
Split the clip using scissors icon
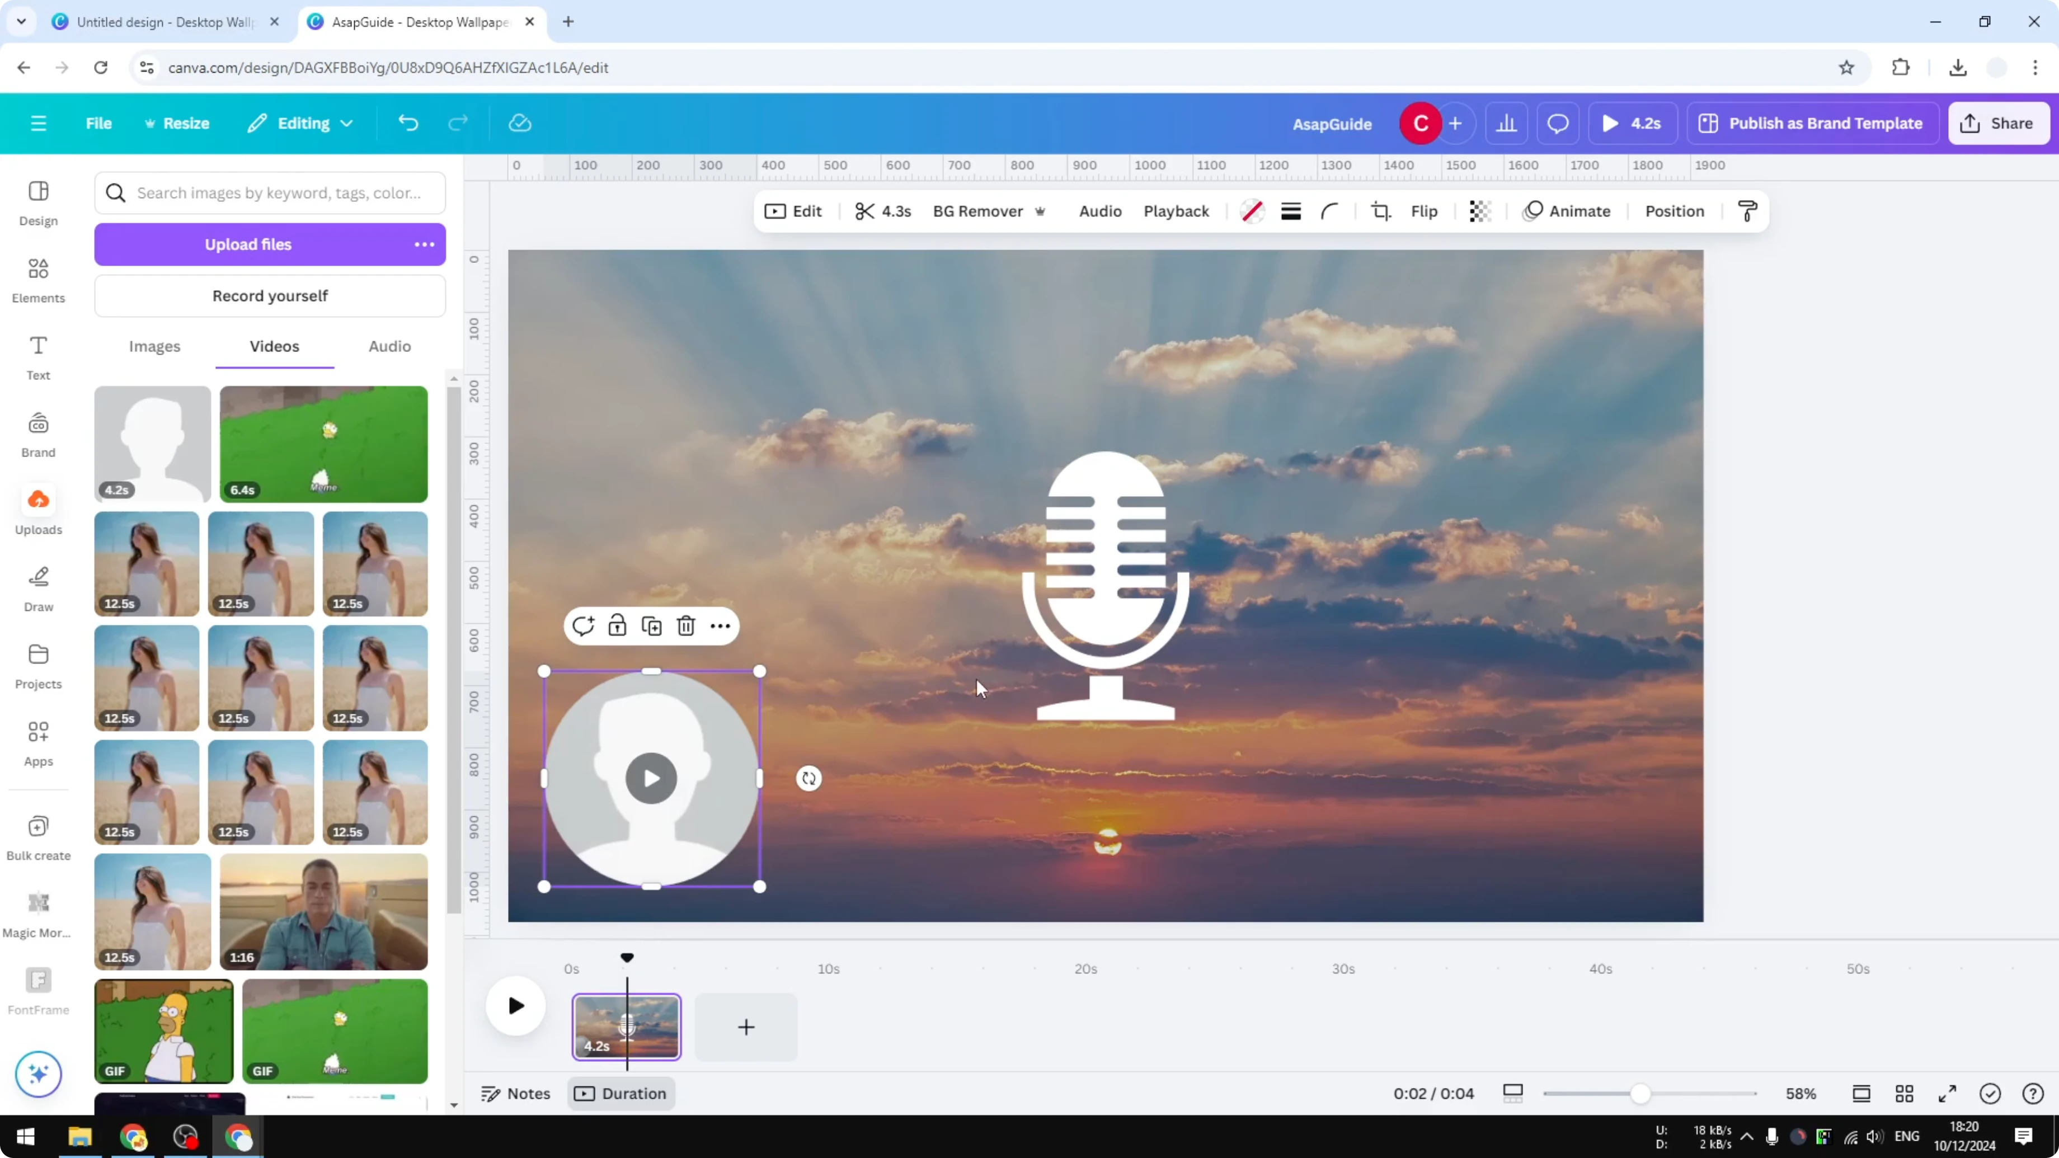[x=866, y=211]
